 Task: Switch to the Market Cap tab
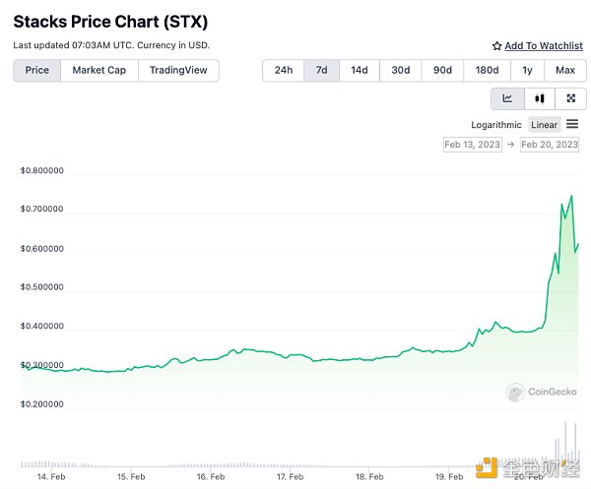pos(98,70)
